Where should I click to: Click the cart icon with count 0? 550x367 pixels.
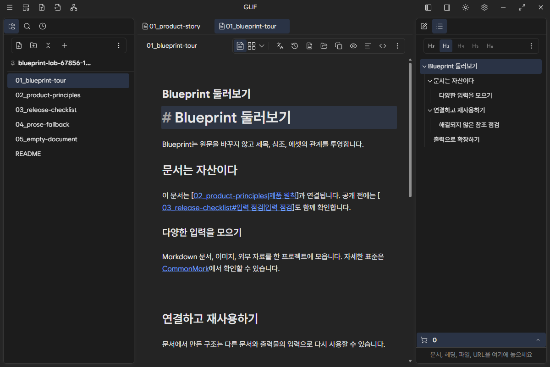pyautogui.click(x=424, y=340)
